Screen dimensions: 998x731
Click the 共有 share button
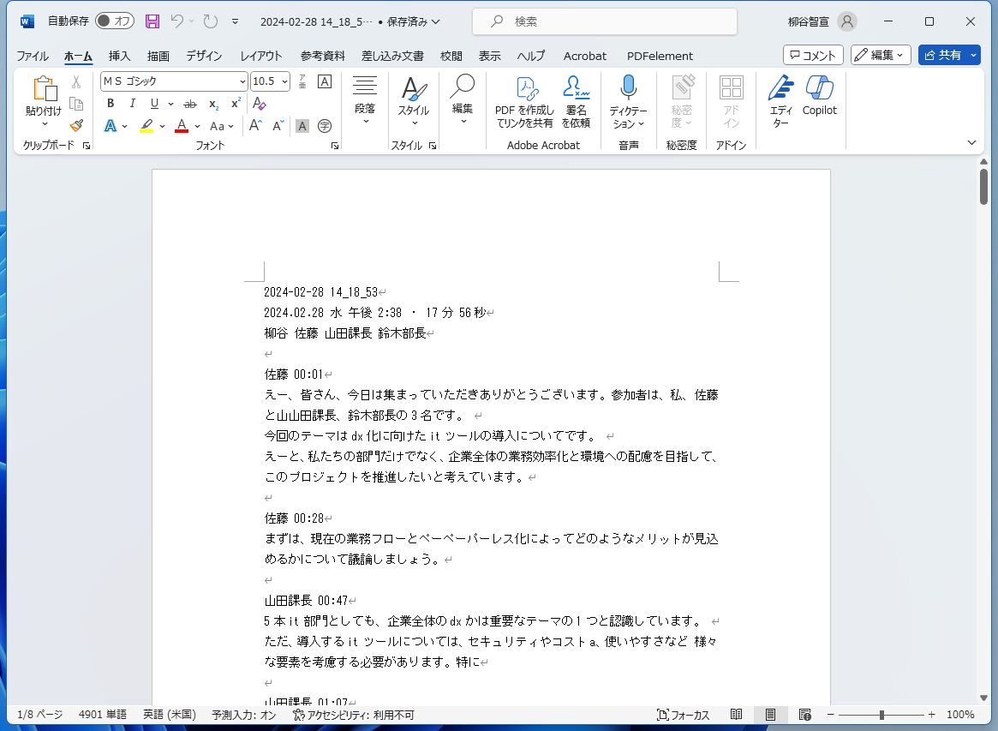[949, 55]
